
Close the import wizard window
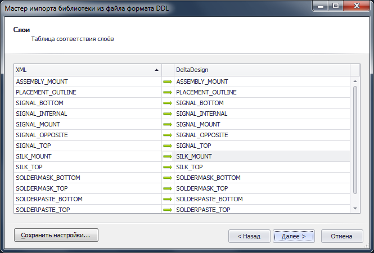click(357, 6)
